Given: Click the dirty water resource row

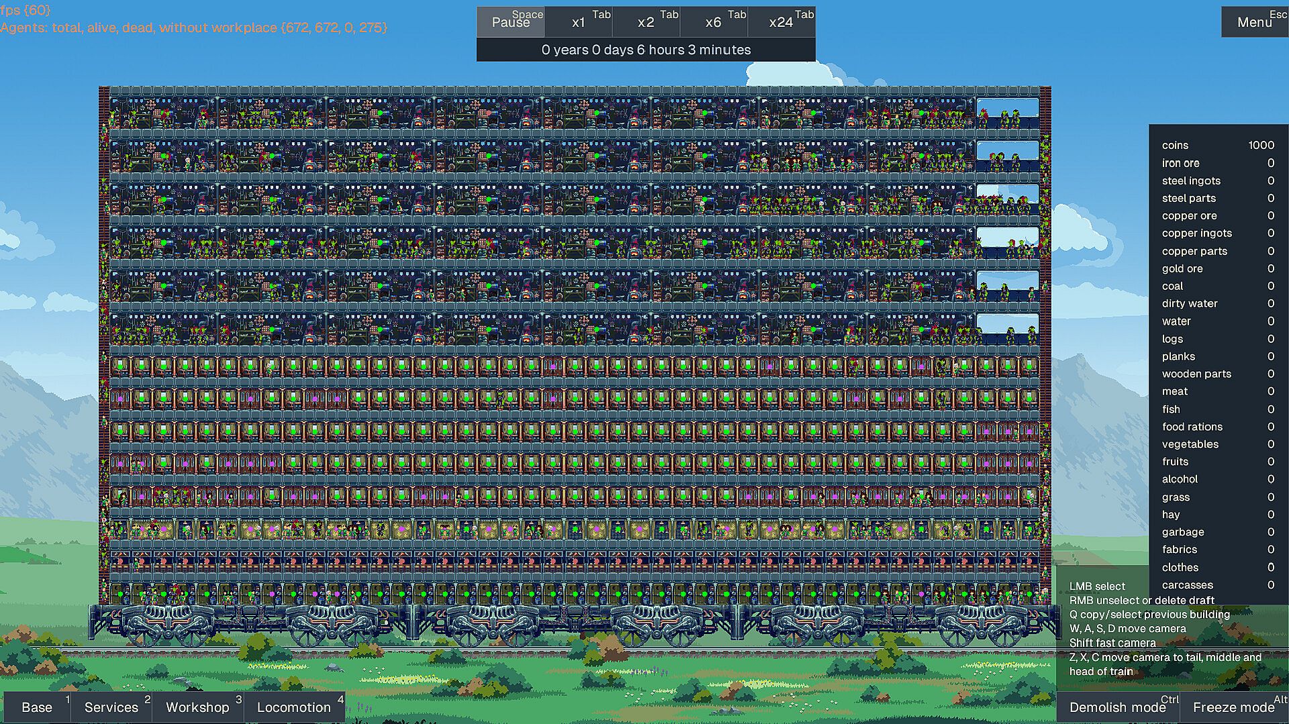Looking at the screenshot, I should coord(1218,303).
